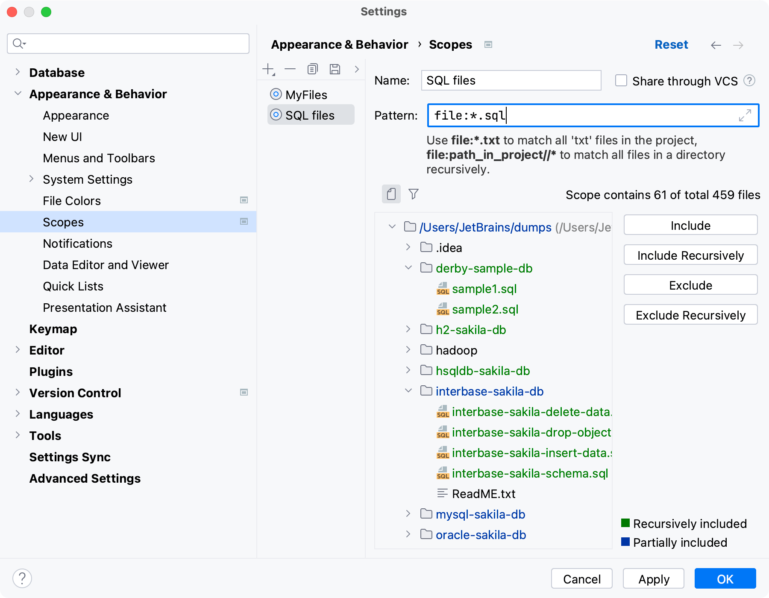Click the Copy scope icon
Image resolution: width=769 pixels, height=598 pixels.
313,69
